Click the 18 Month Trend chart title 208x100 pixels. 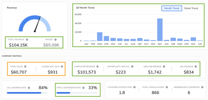point(85,8)
